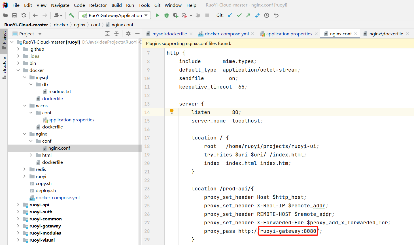Start Debug with the bug icon
This screenshot has width=414, height=245.
click(x=167, y=15)
